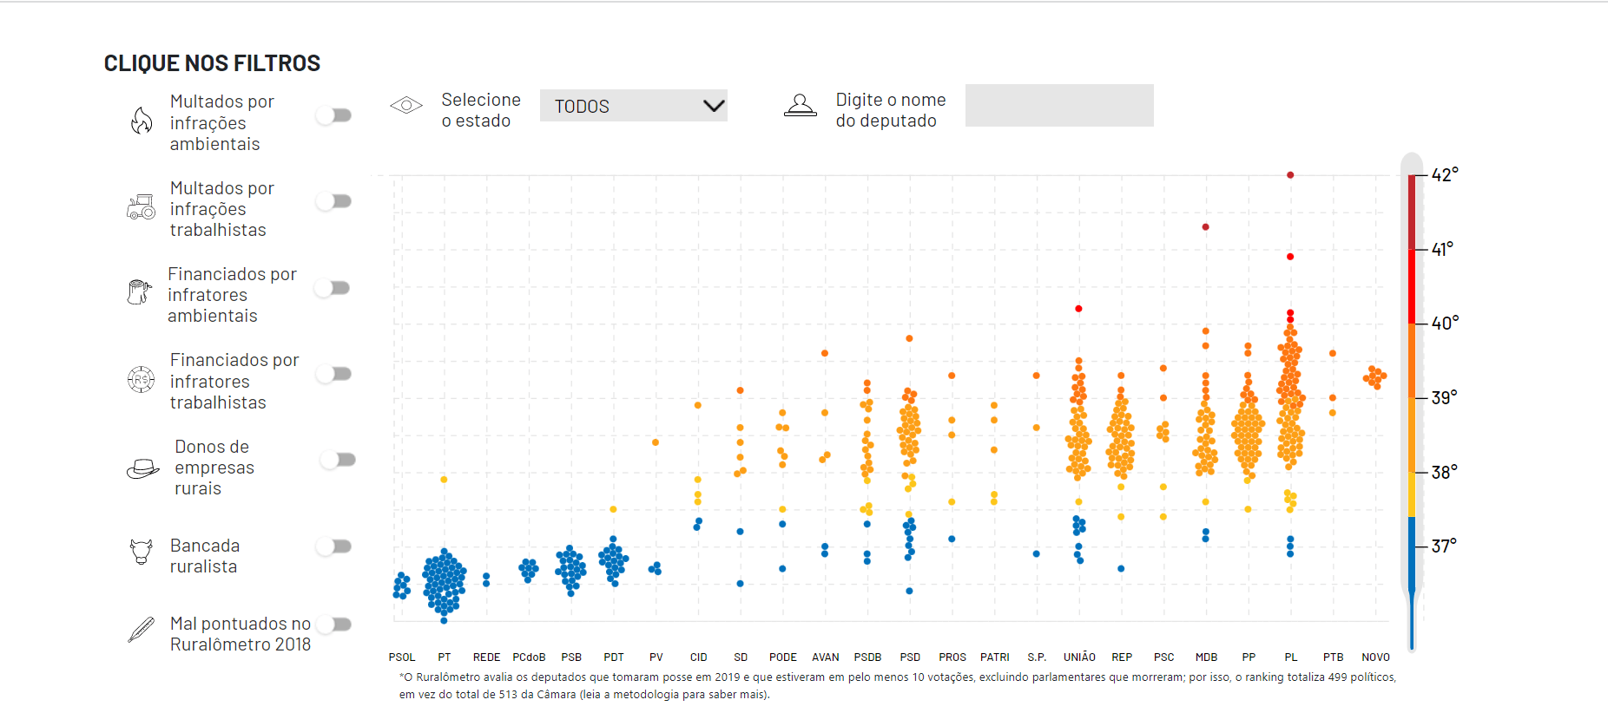This screenshot has height=726, width=1608.
Task: Click the eye icon beside Selecione o estado
Action: (x=406, y=106)
